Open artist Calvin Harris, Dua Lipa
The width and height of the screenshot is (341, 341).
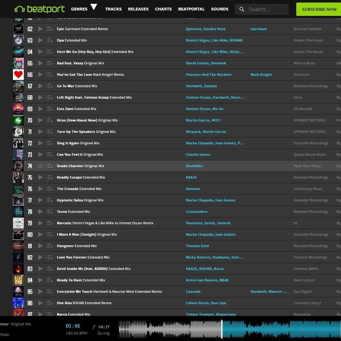(206, 303)
